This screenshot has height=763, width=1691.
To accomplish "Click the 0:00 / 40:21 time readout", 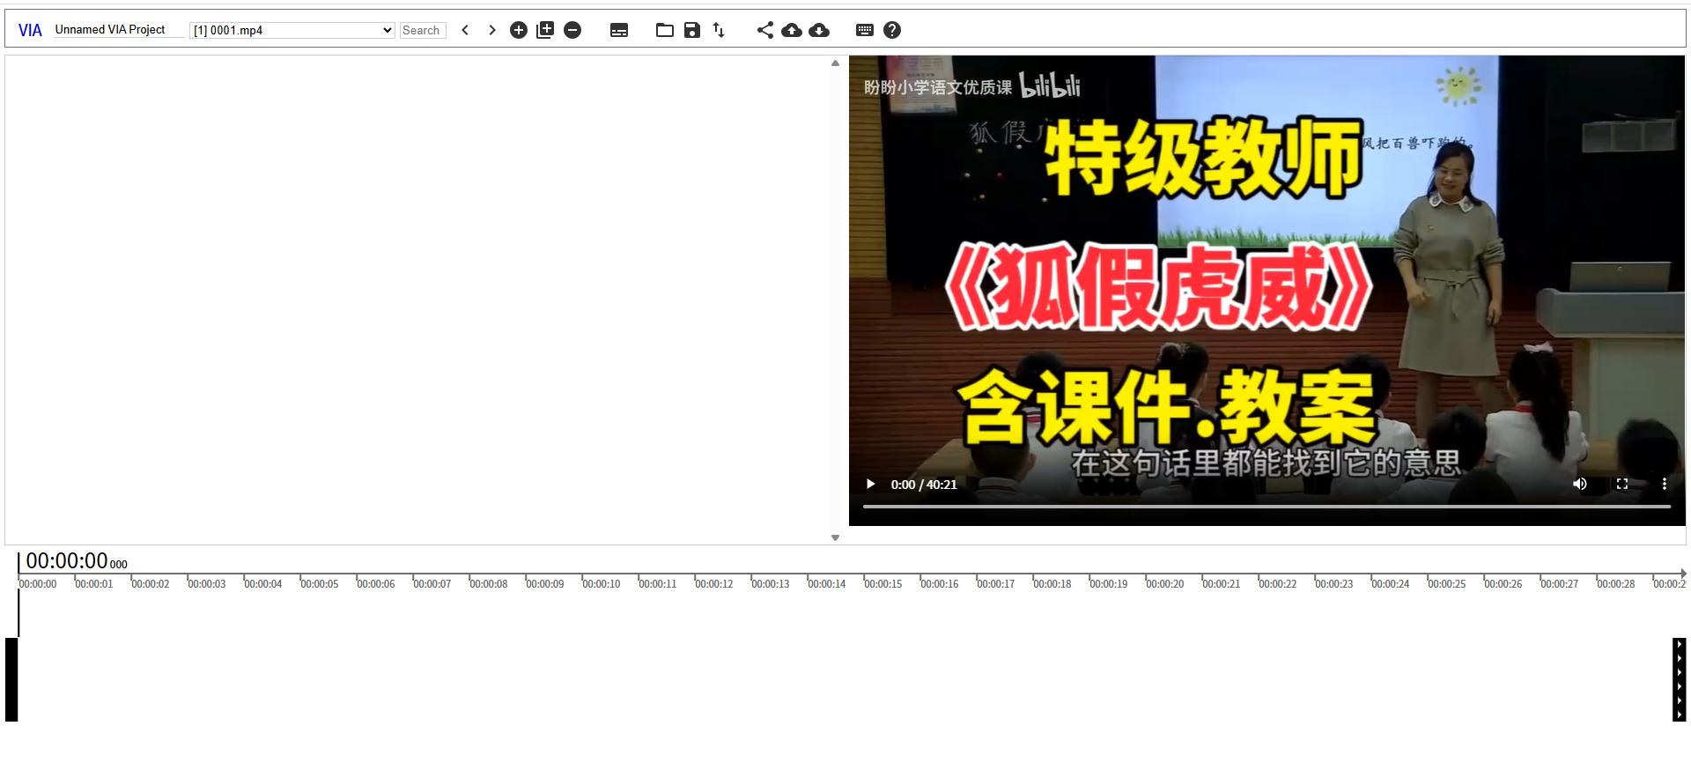I will [924, 485].
